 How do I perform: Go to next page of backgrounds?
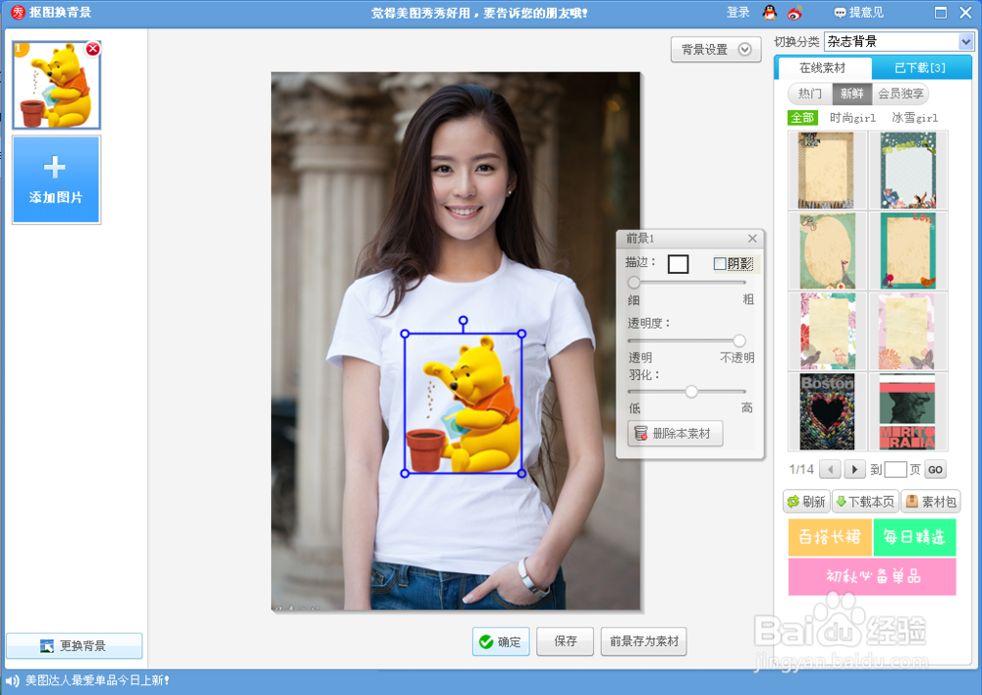click(854, 469)
